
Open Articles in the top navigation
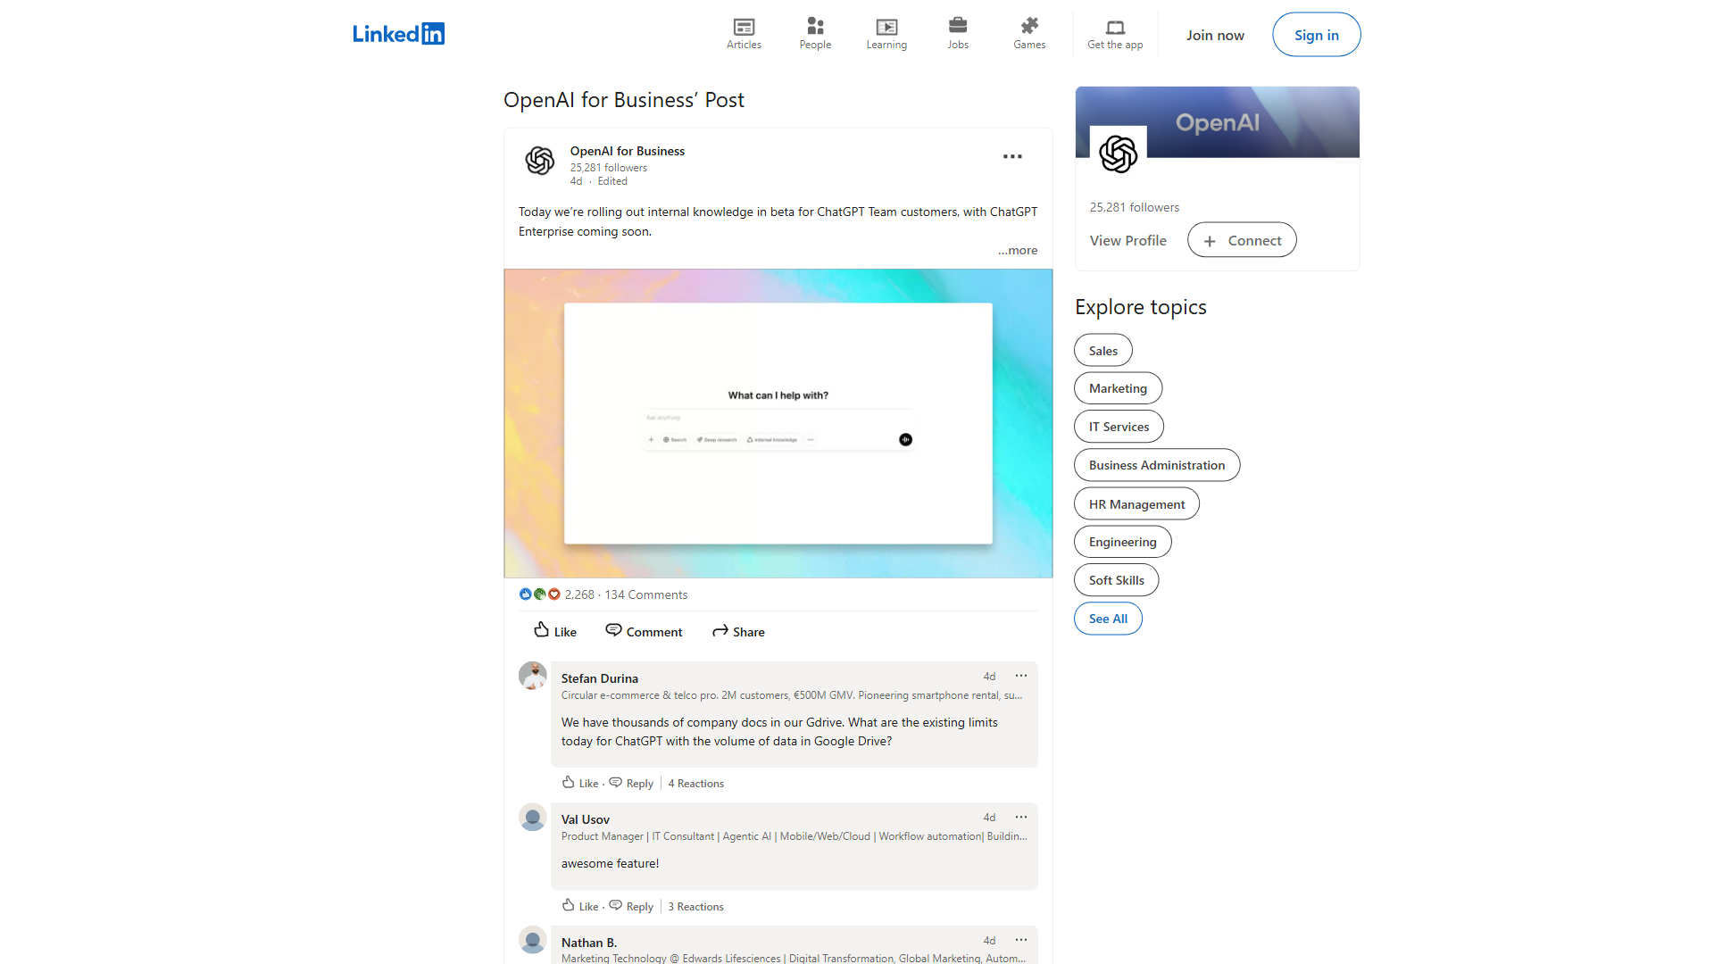tap(744, 34)
